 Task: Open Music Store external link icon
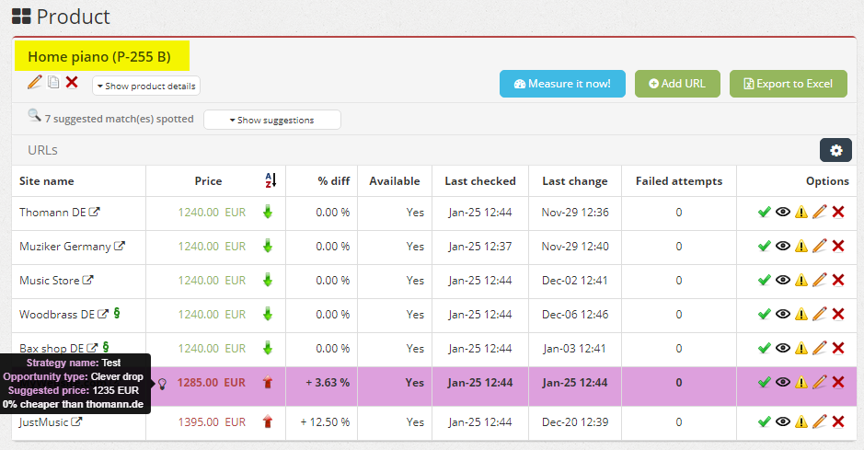88,280
